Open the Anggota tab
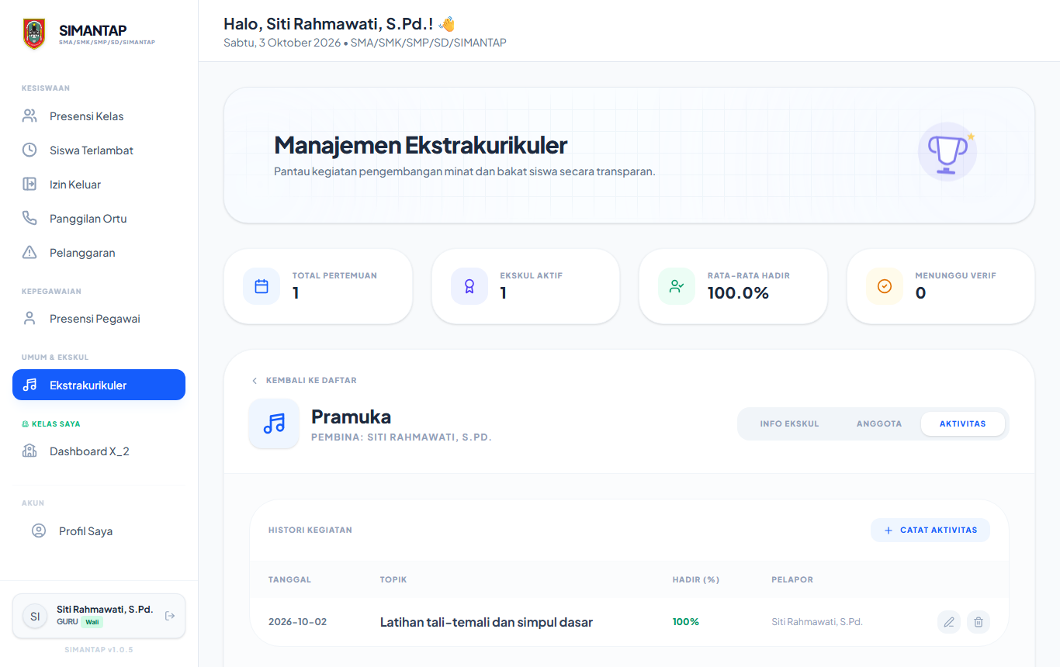Screen dimensions: 1060x667 click(879, 423)
